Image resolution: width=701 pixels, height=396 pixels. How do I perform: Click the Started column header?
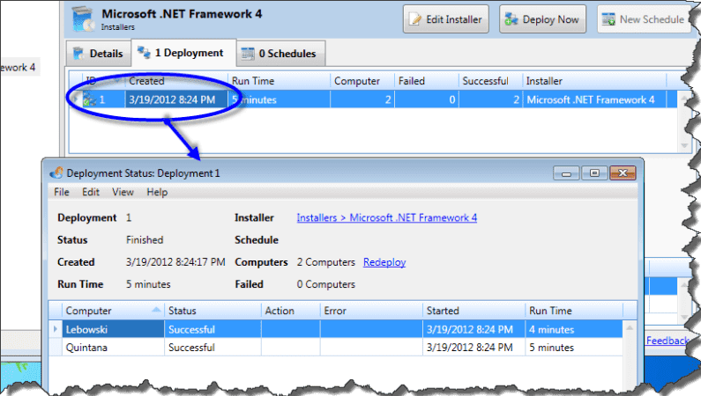tap(474, 311)
